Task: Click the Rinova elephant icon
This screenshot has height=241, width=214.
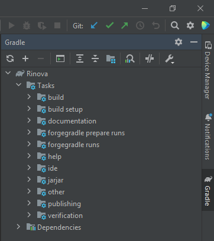Action: [20, 73]
